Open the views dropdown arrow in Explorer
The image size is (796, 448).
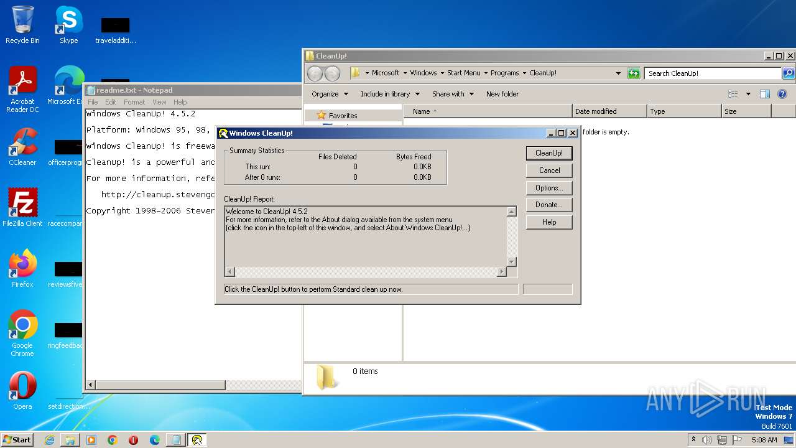click(748, 94)
